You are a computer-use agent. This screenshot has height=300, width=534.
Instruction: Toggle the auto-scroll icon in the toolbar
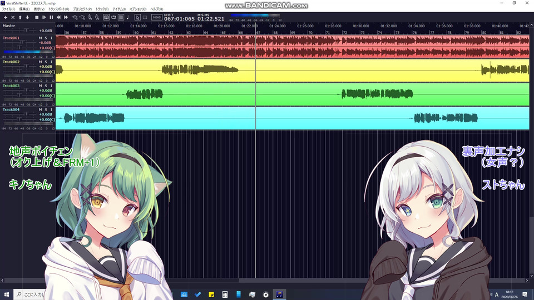coord(106,17)
